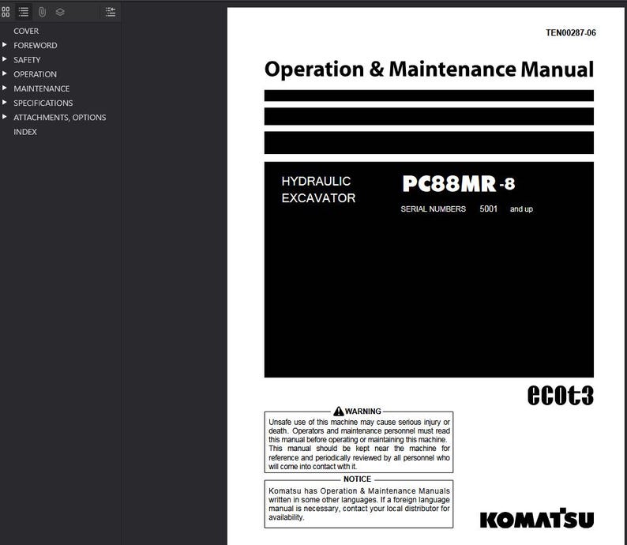This screenshot has width=627, height=545.
Task: Open outline options icon at sidebar right
Action: (111, 12)
